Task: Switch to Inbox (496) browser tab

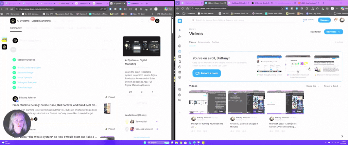Action: tap(66, 3)
